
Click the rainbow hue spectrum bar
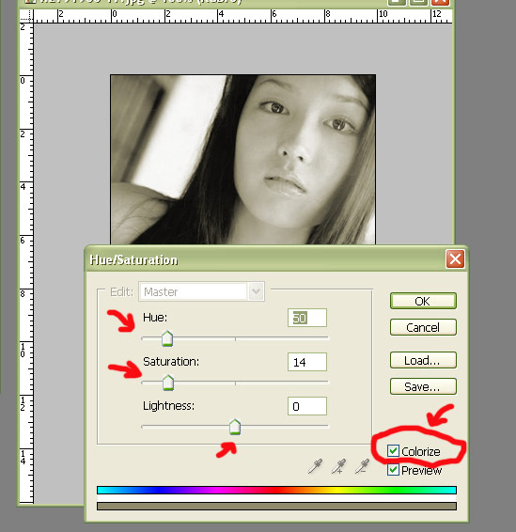(276, 490)
